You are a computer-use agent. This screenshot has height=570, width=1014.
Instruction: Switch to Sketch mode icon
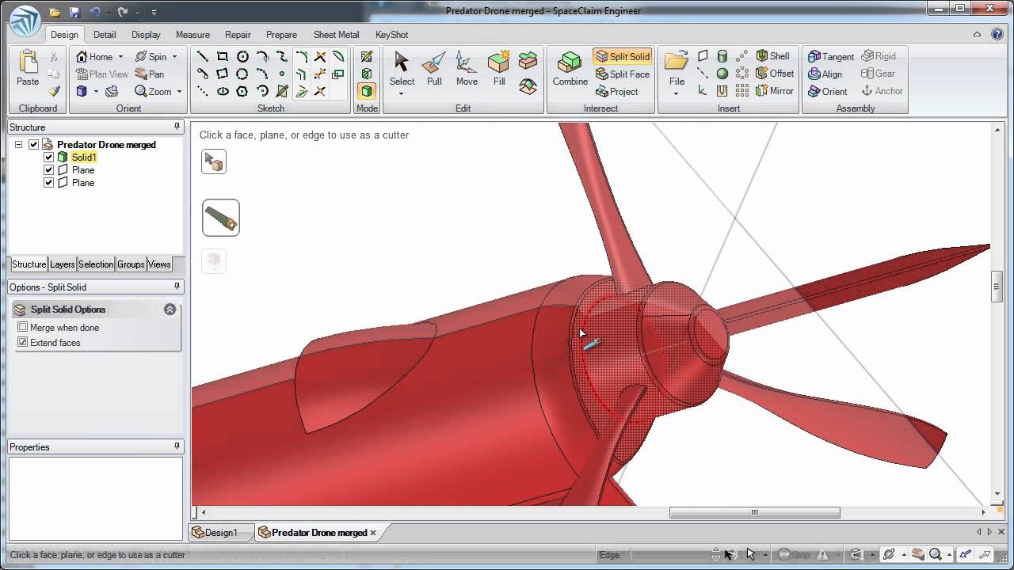[x=367, y=56]
